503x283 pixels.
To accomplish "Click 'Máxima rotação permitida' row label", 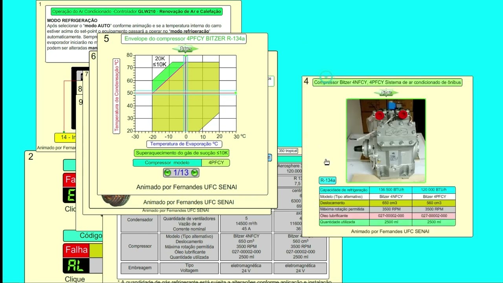I will (344, 209).
